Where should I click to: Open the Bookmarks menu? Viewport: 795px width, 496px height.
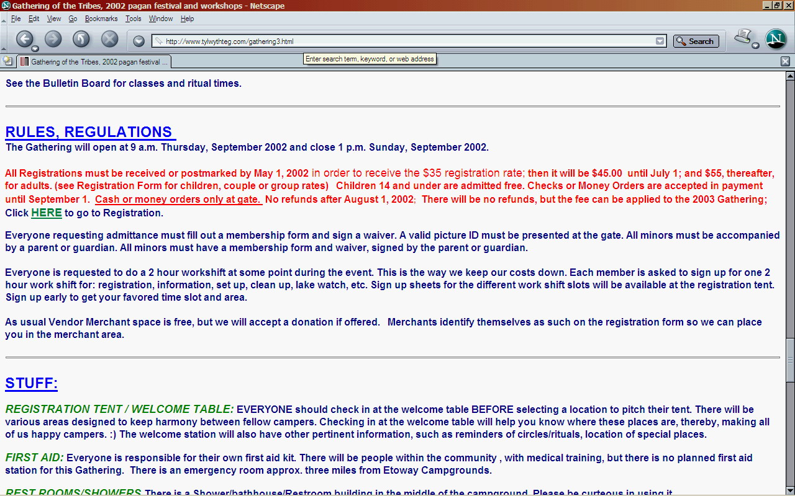pyautogui.click(x=101, y=19)
